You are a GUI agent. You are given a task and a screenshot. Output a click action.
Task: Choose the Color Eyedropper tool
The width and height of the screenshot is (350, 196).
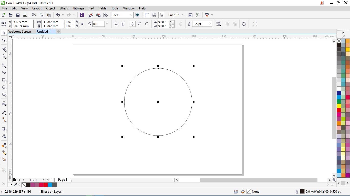4,145
